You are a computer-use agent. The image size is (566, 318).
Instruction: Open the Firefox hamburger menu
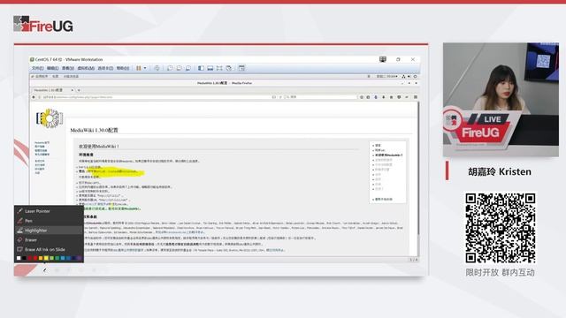416,97
